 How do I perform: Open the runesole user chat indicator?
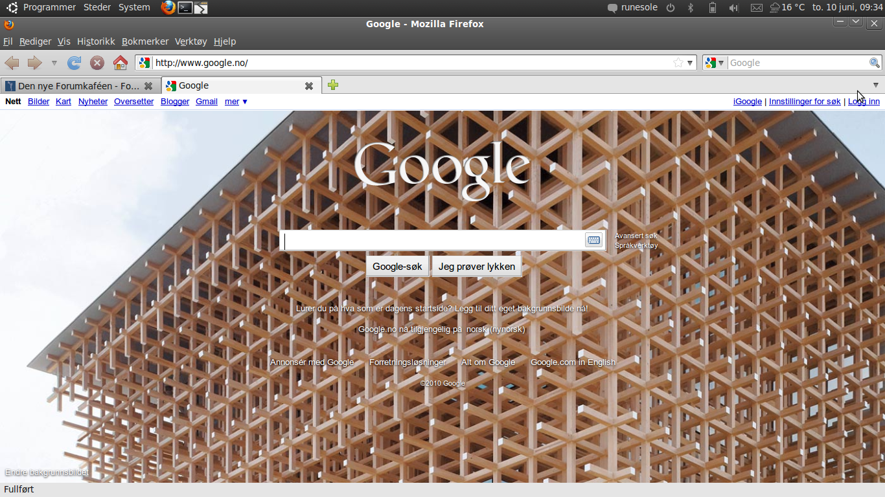click(632, 8)
